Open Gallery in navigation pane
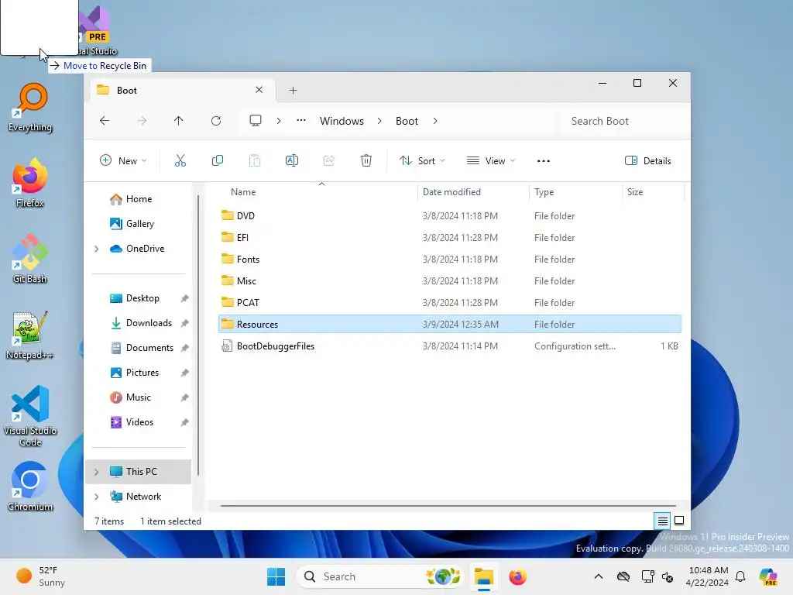 (139, 224)
